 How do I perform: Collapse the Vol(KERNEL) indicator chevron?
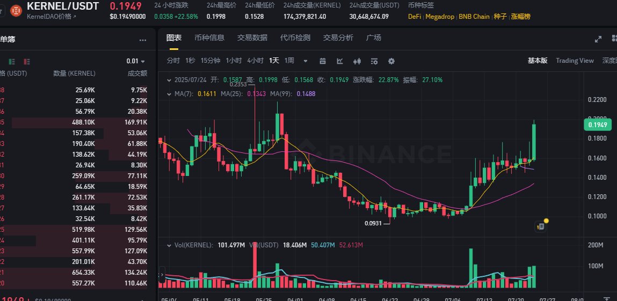pyautogui.click(x=169, y=245)
